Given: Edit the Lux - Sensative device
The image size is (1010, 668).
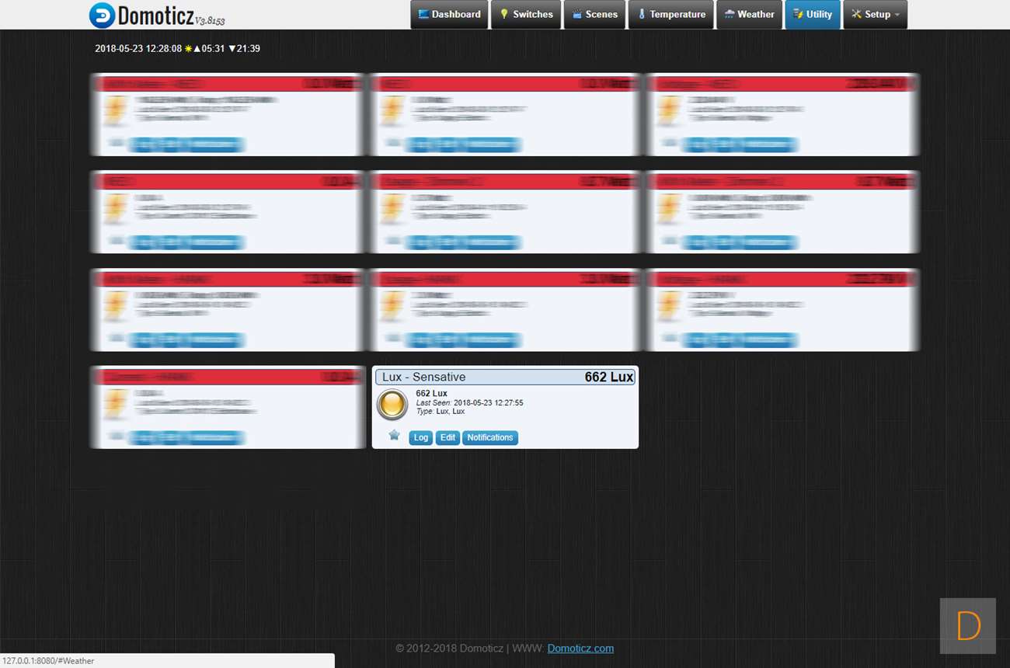Looking at the screenshot, I should [x=448, y=438].
